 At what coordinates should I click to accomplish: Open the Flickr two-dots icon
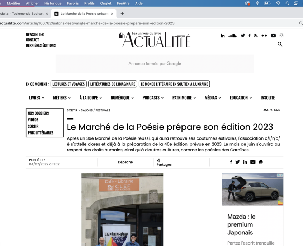[264, 36]
